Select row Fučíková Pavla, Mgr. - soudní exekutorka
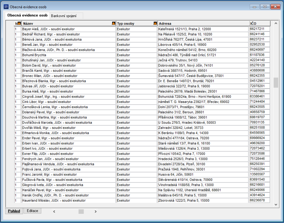 [142, 180]
